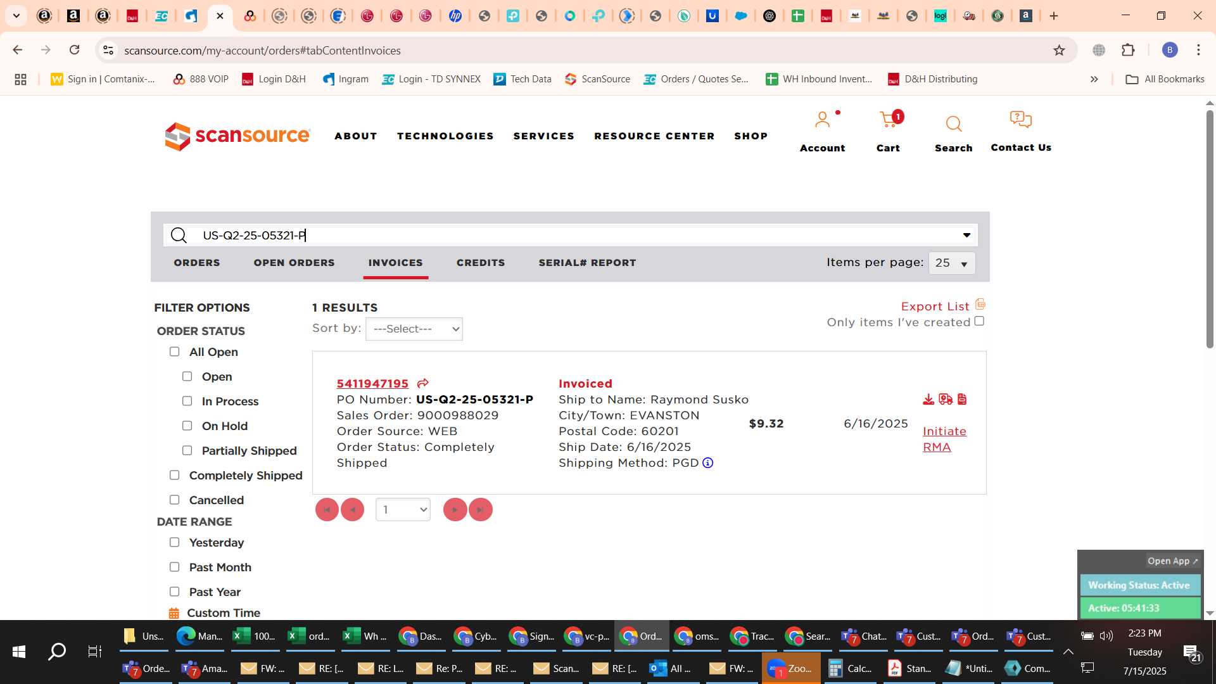The width and height of the screenshot is (1216, 684).
Task: Bookmark this page with star icon
Action: coord(1059,50)
